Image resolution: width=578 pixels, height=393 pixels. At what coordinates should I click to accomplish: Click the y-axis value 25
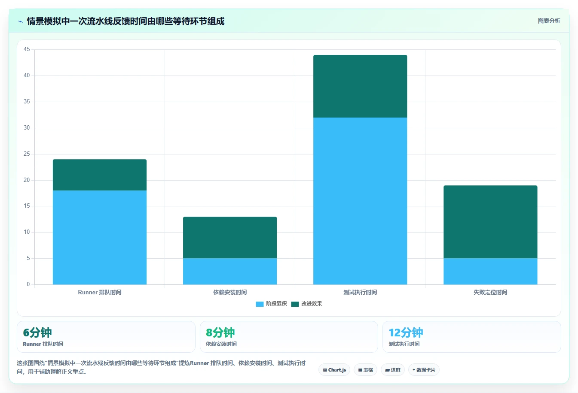tap(27, 154)
